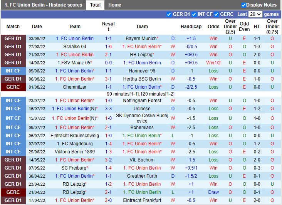
Task: Click 3-3 result against Udinese
Action: (108, 109)
